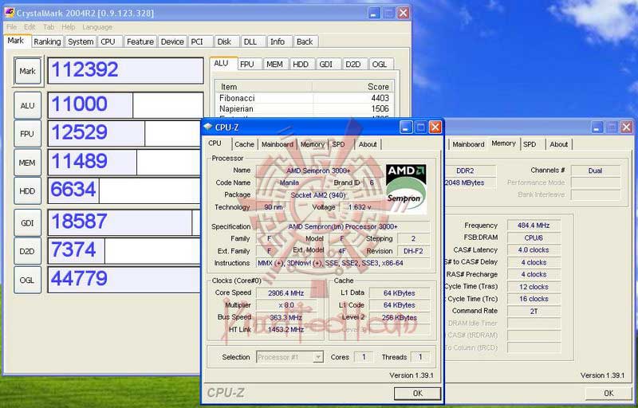Click the Mark benchmark button
Viewport: 638px width, 408px height.
pyautogui.click(x=28, y=71)
